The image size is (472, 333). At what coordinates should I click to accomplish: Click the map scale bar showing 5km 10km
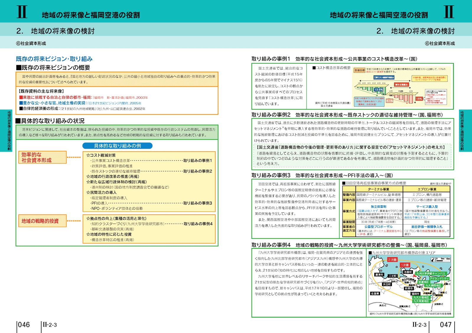443,260
